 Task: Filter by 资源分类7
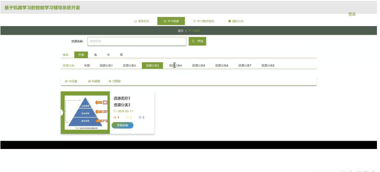(245, 66)
